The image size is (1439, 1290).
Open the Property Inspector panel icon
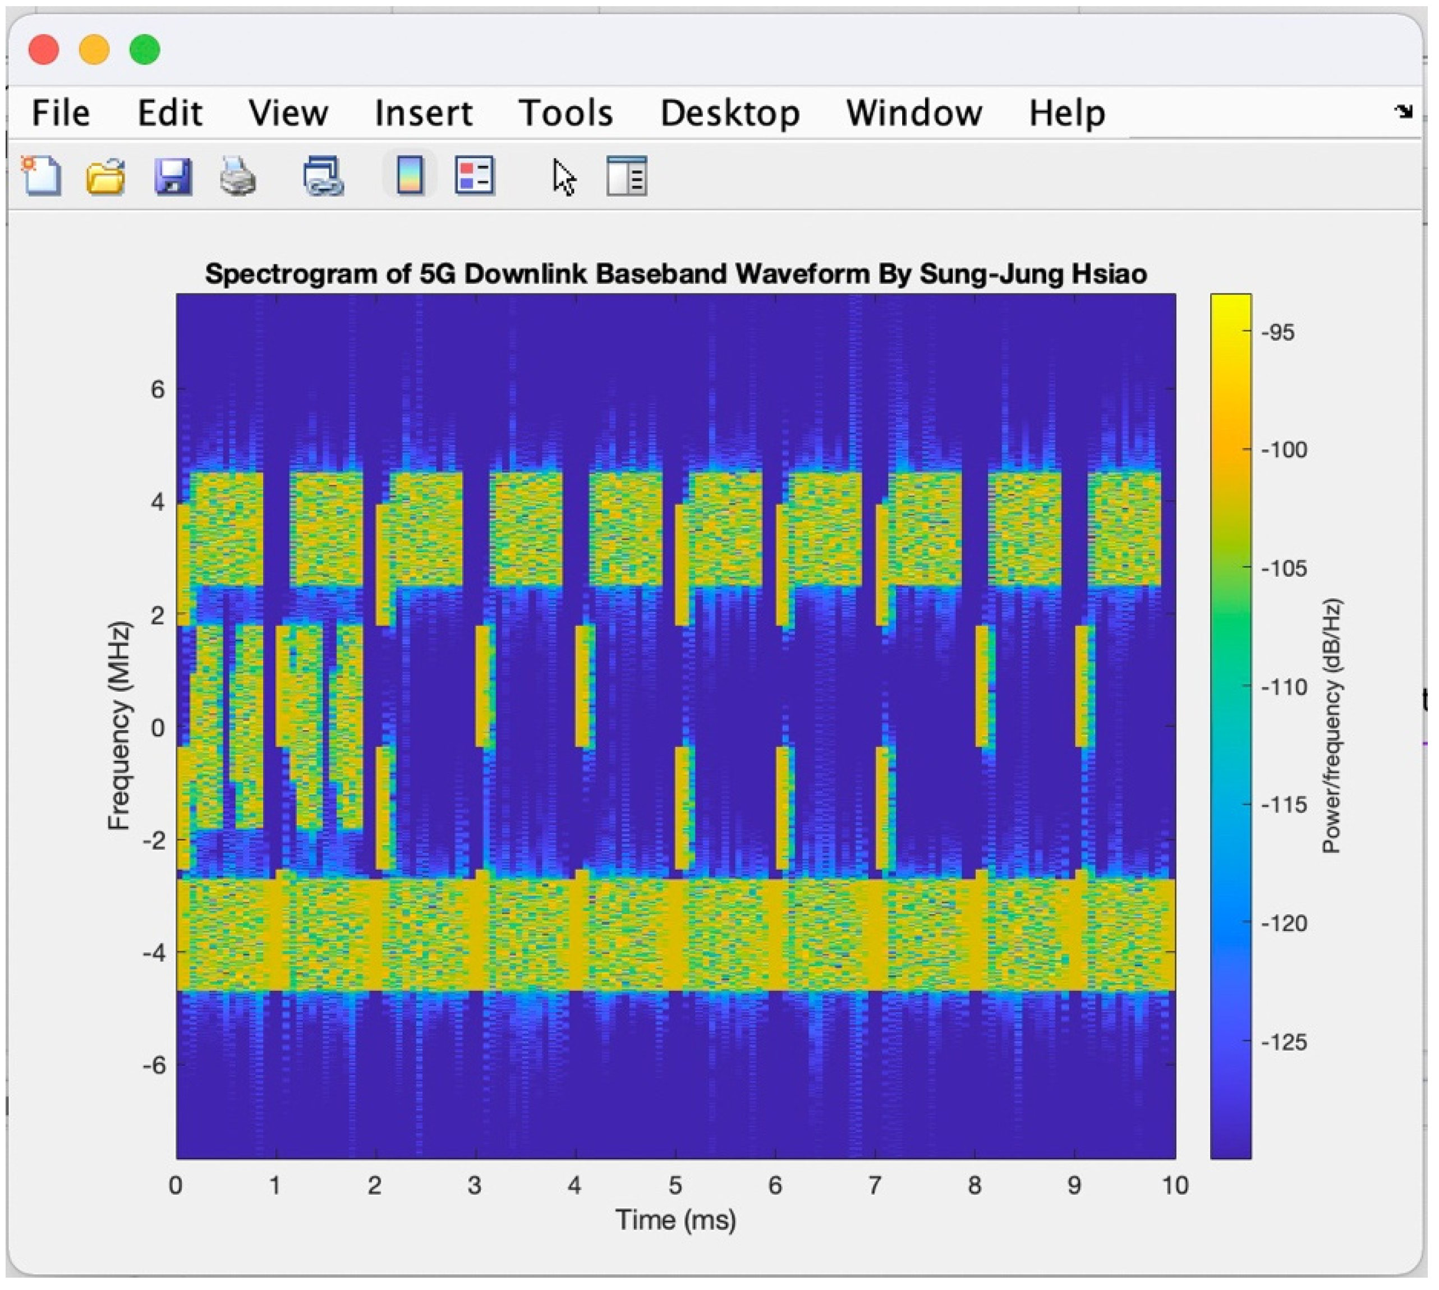(x=626, y=176)
